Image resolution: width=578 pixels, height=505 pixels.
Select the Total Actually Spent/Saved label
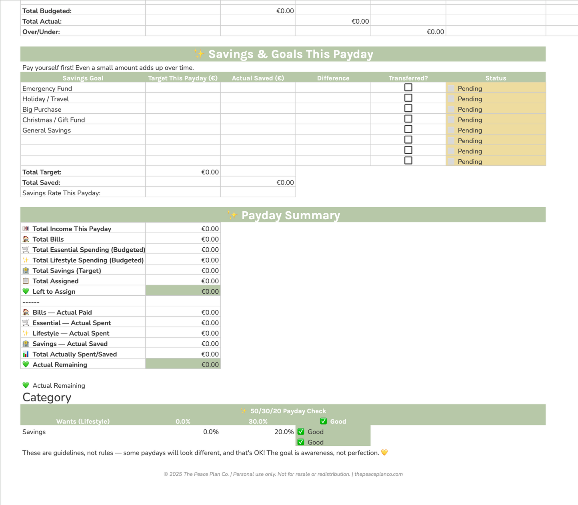[75, 354]
